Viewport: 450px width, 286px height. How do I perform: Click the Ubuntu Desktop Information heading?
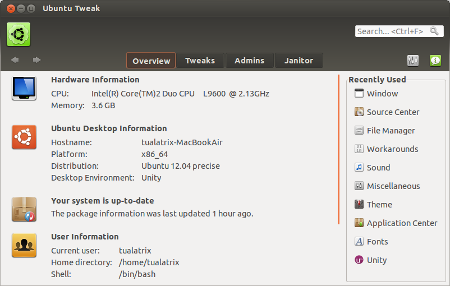[109, 128]
